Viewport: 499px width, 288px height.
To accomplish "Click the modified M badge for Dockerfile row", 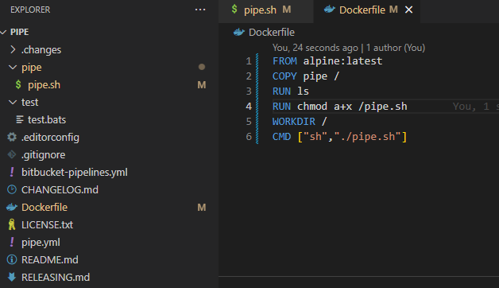I will pyautogui.click(x=202, y=208).
